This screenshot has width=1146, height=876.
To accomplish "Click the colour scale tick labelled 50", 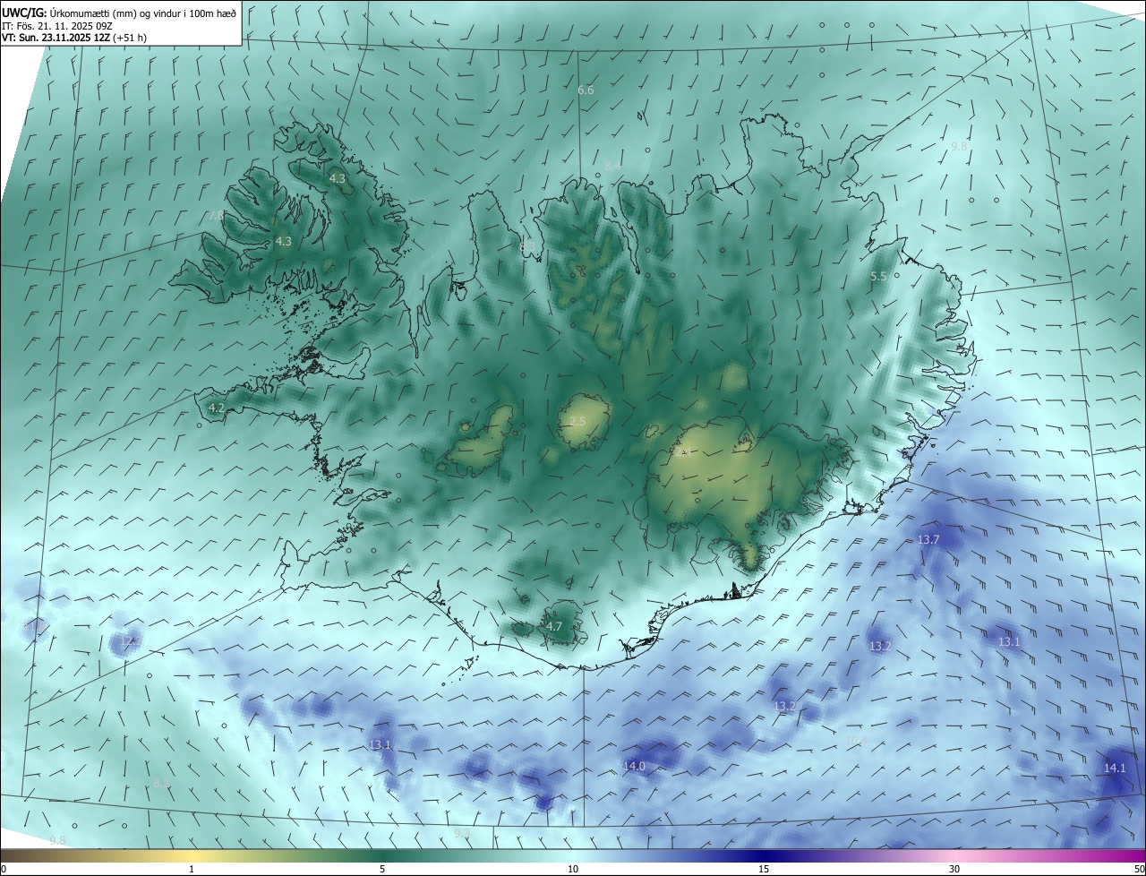I will 1139,869.
